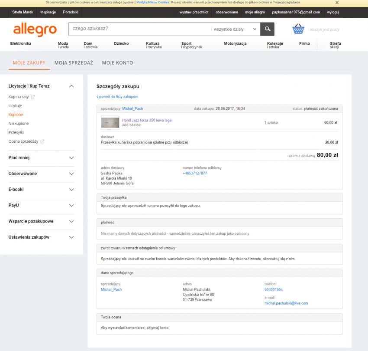Image resolution: width=368 pixels, height=351 pixels.
Task: Switch to the Moja sprzedaż tab
Action: (74, 63)
